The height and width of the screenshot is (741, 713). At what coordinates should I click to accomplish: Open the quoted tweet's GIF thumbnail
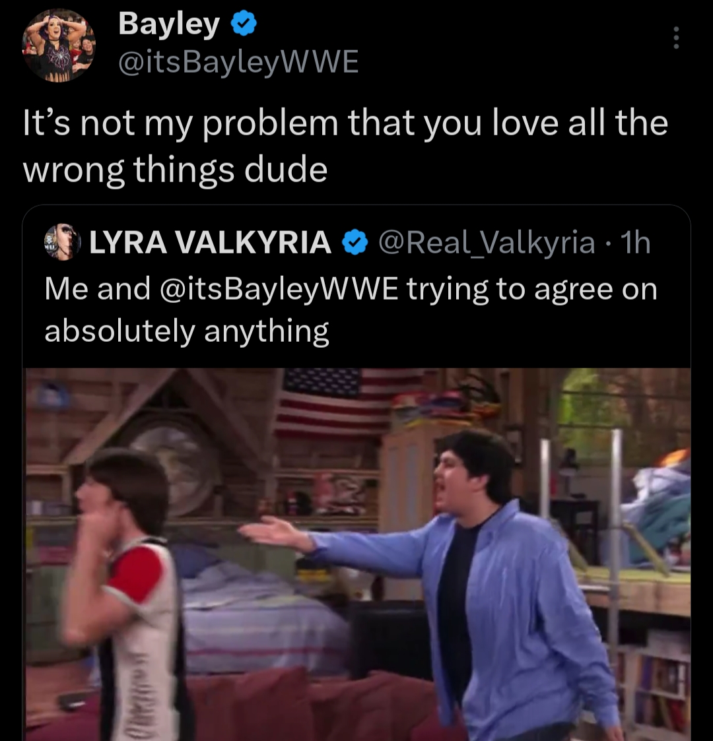357,554
